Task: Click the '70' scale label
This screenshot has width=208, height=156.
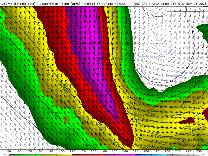Action: [x=30, y=151]
